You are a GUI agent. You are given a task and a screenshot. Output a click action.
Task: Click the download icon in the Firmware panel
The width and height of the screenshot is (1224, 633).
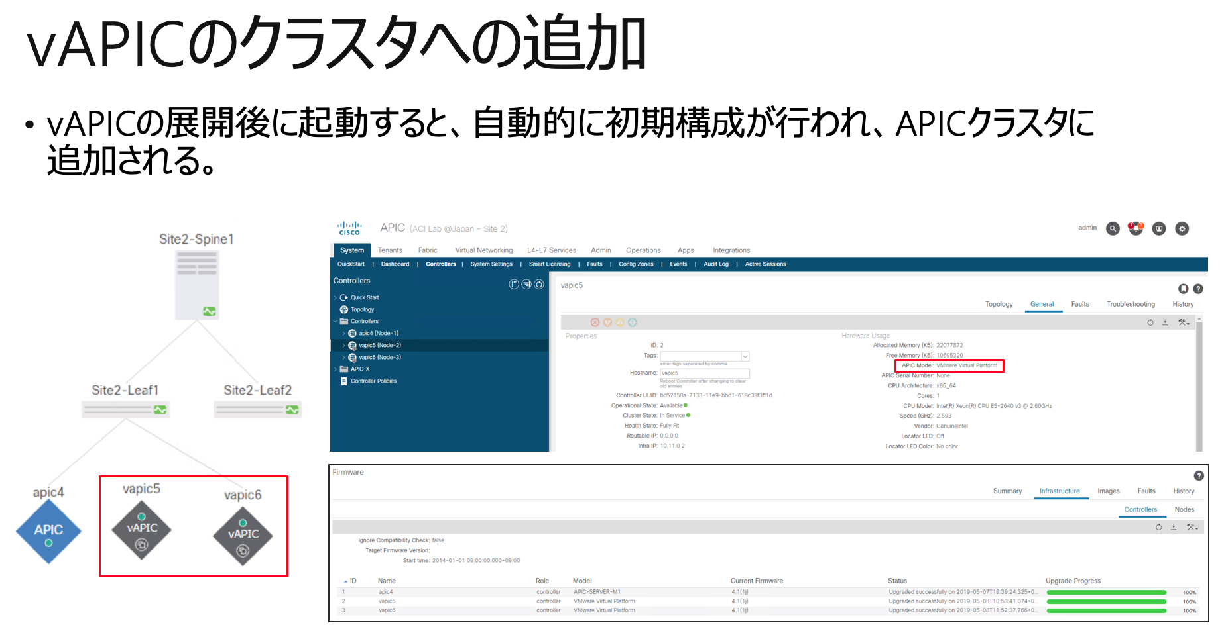point(1174,528)
